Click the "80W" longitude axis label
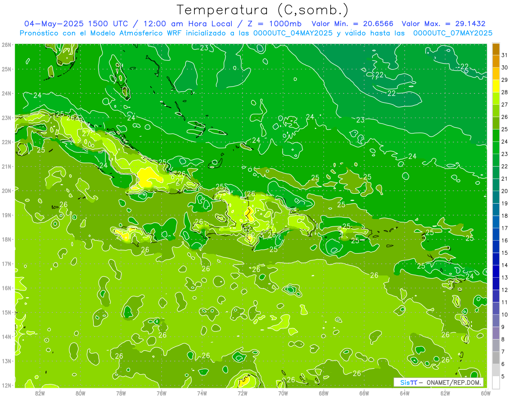Viewport: 516px width, 399px height. (x=80, y=393)
